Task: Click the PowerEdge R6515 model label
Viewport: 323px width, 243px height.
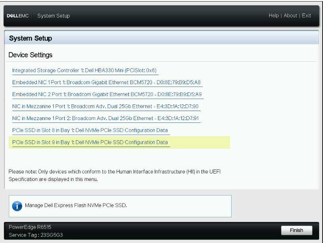Action: [30, 227]
